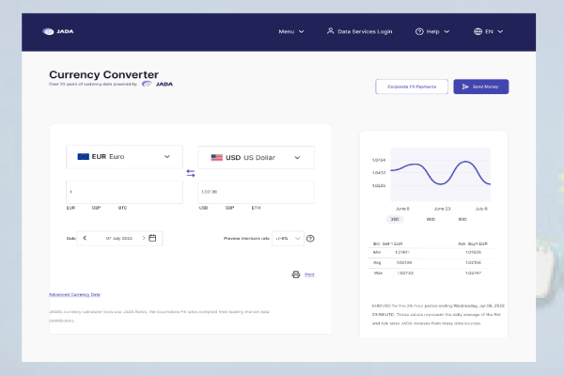The image size is (564, 376).
Task: Click the Avg row in rate table
Action: coord(431,262)
